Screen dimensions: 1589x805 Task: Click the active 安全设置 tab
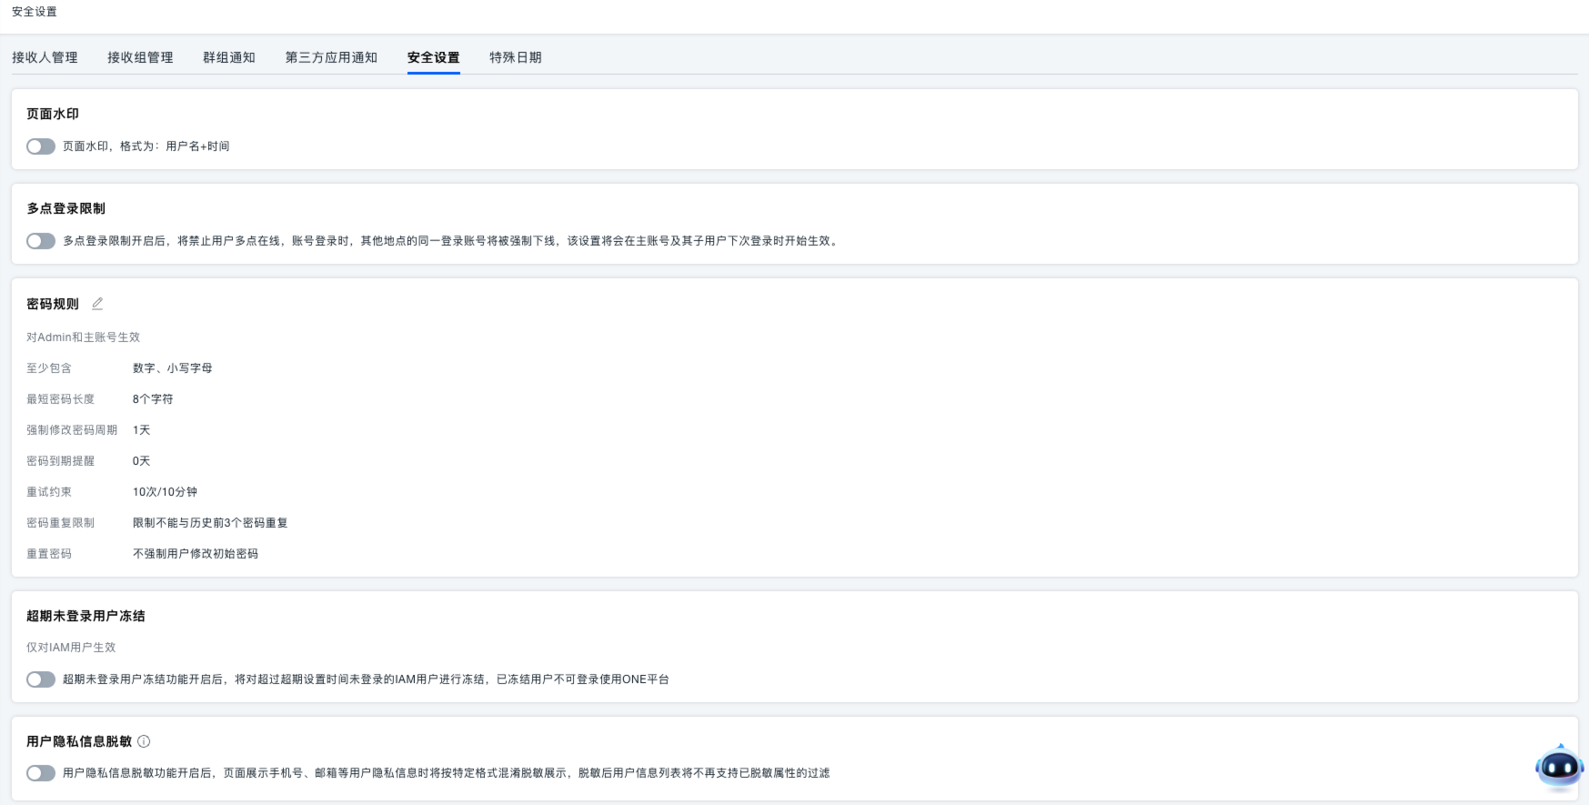coord(433,57)
